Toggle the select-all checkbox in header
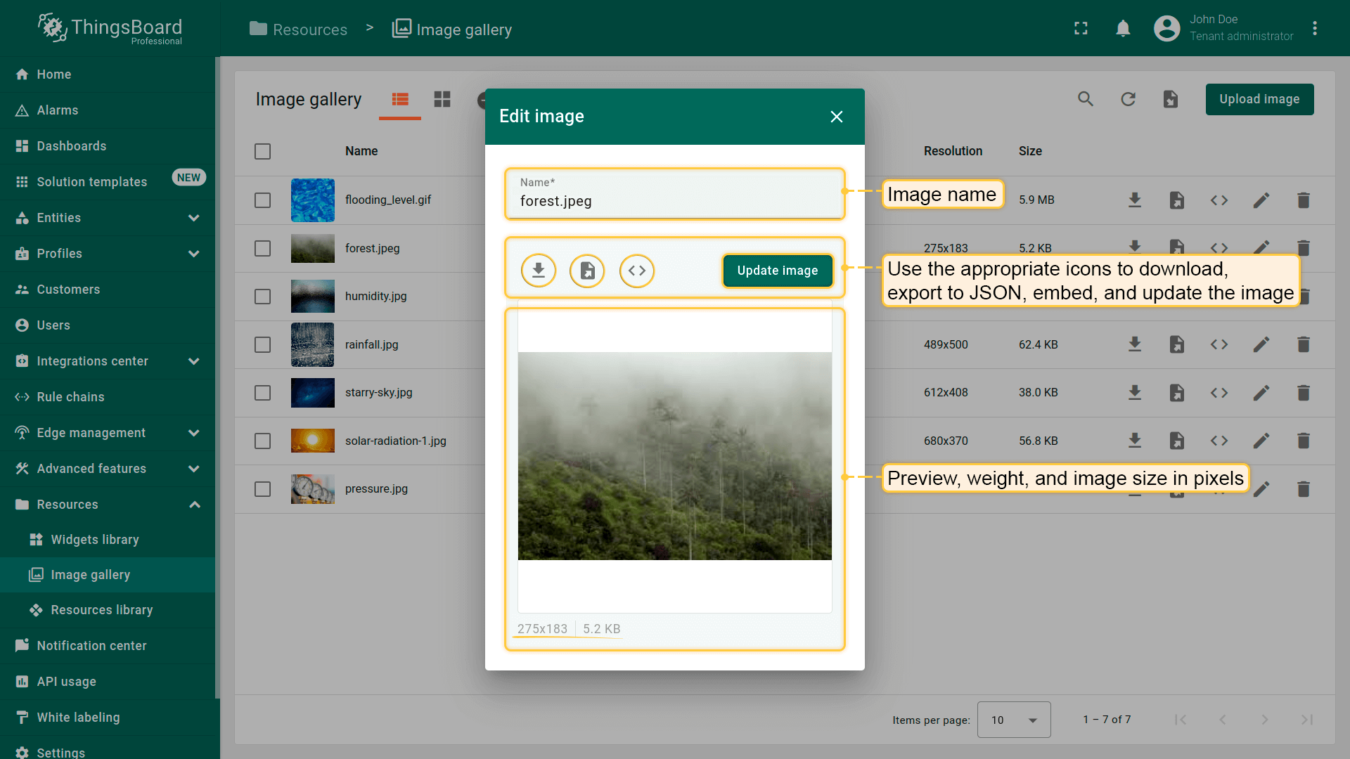Image resolution: width=1350 pixels, height=759 pixels. tap(262, 151)
